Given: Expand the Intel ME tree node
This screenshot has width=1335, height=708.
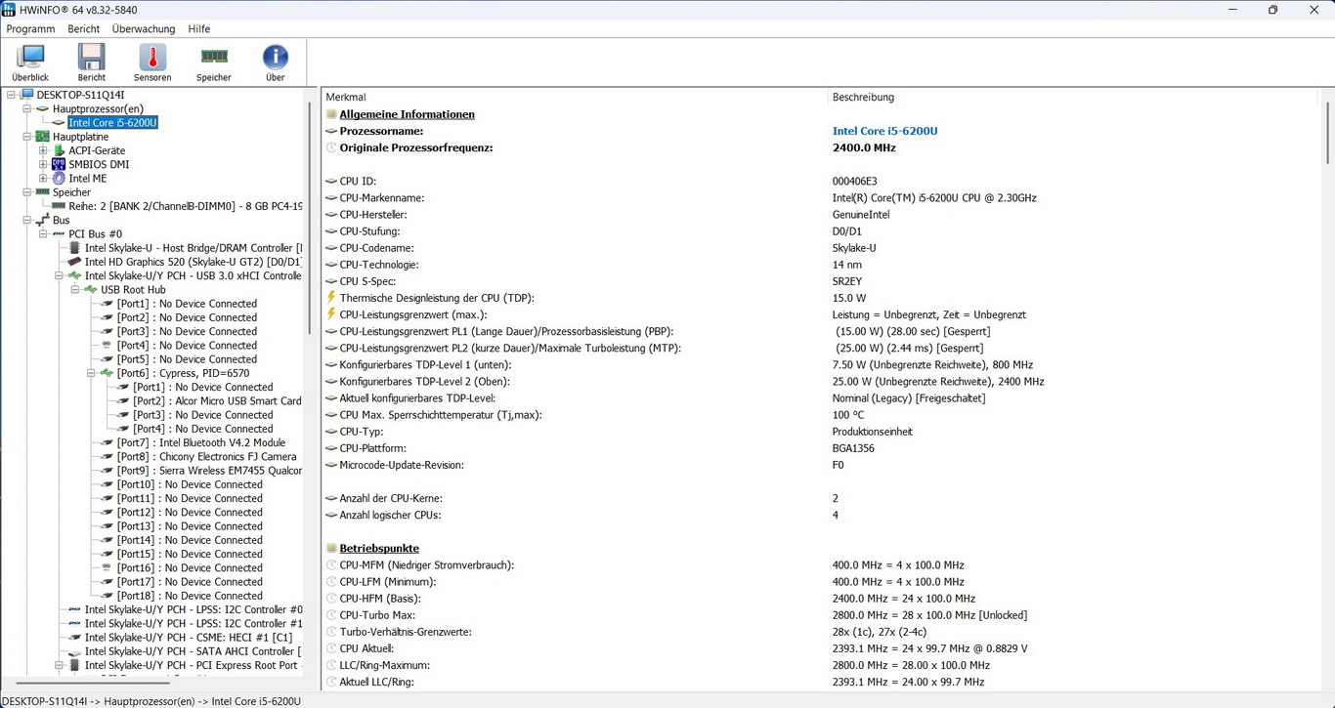Looking at the screenshot, I should coord(43,179).
